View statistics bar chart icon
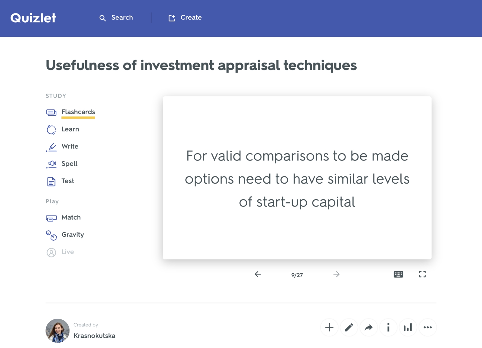The height and width of the screenshot is (348, 482). 408,327
